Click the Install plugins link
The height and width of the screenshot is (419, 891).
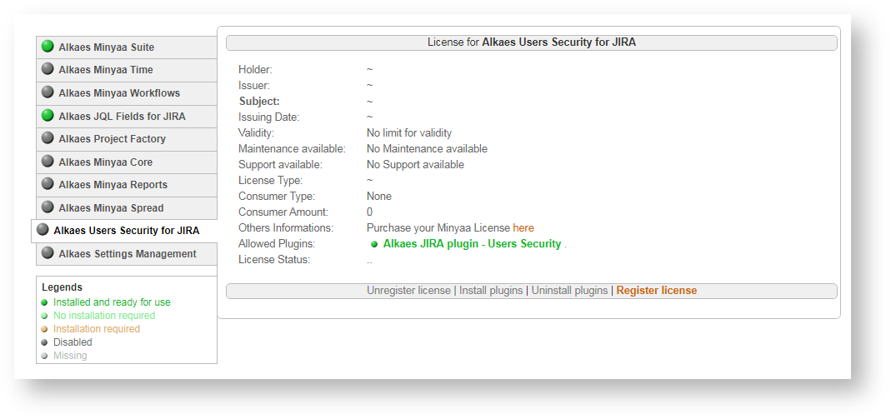point(491,291)
